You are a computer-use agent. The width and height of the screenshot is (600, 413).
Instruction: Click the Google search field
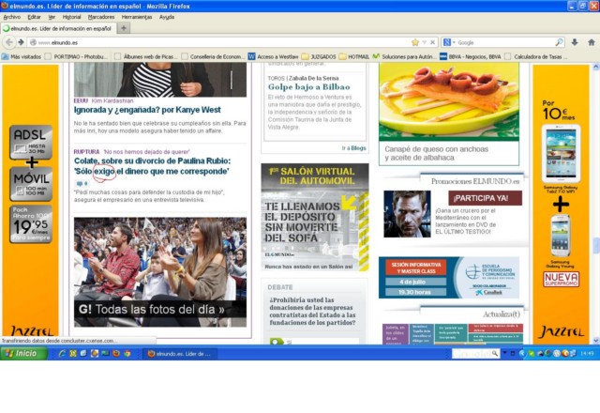505,42
